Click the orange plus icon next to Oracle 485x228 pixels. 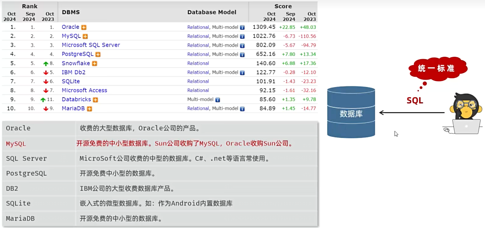(x=84, y=27)
